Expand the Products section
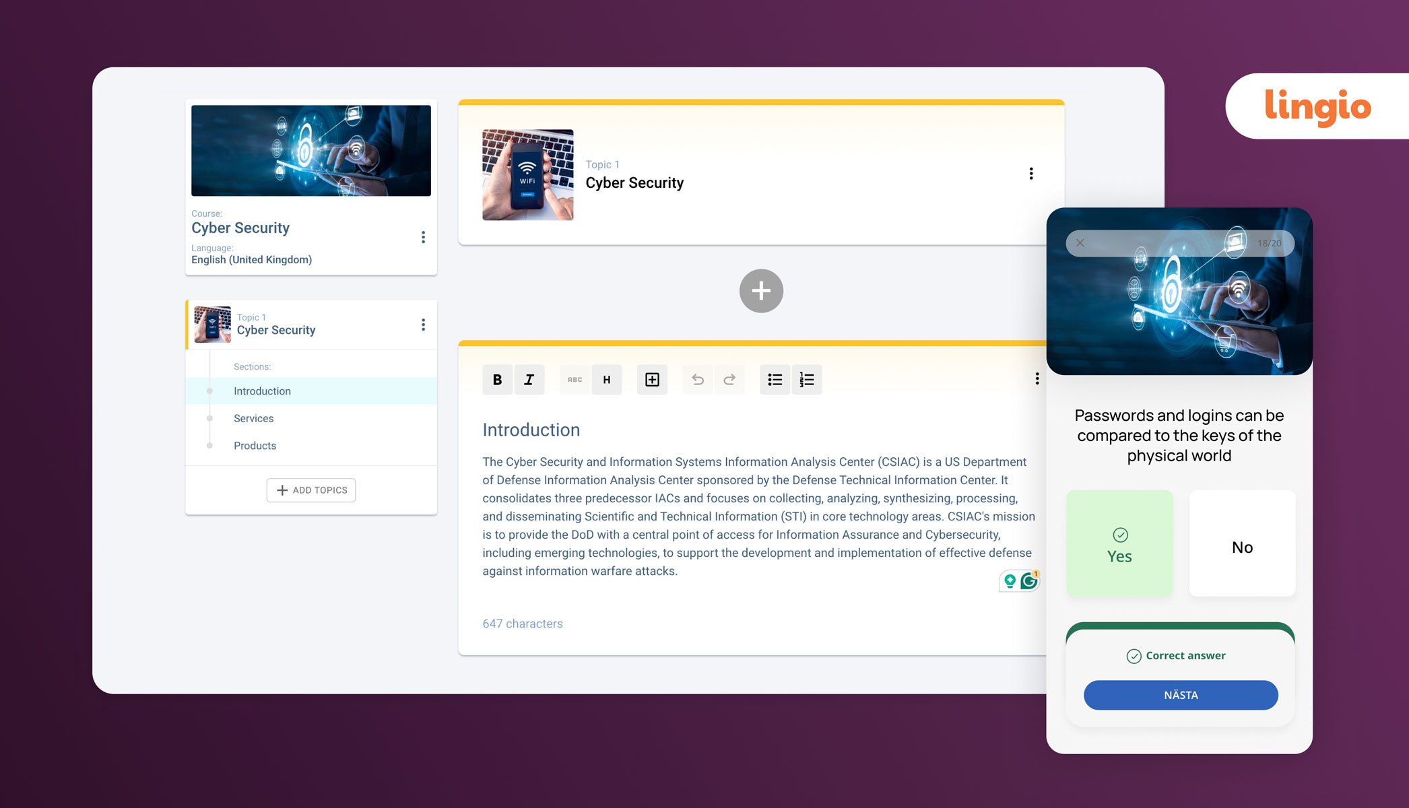Viewport: 1409px width, 808px height. [x=255, y=445]
